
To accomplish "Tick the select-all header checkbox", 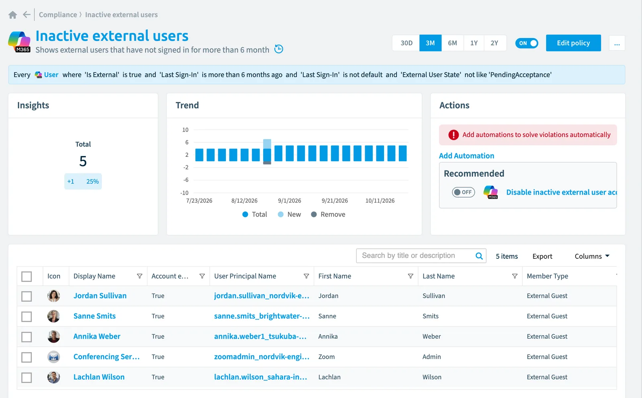I will point(26,276).
